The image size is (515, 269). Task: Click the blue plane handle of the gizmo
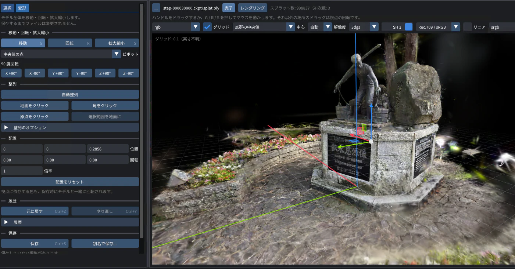(x=354, y=141)
